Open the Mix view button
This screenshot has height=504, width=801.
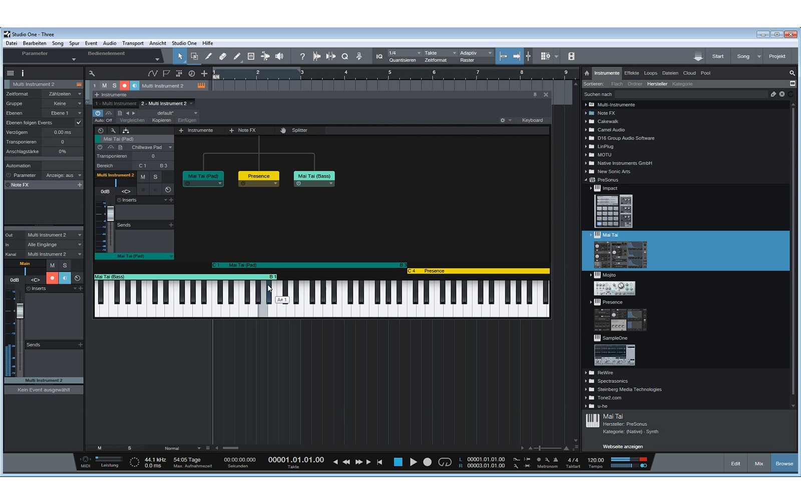click(759, 463)
